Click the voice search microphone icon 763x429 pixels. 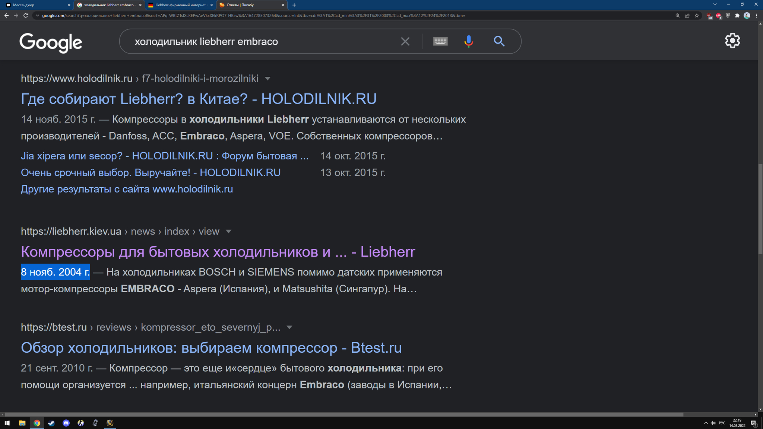pyautogui.click(x=469, y=41)
